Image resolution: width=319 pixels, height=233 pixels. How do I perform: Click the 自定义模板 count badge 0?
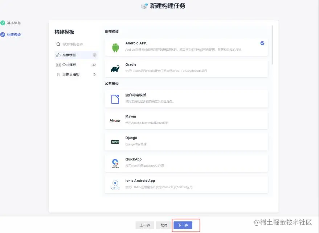94,75
